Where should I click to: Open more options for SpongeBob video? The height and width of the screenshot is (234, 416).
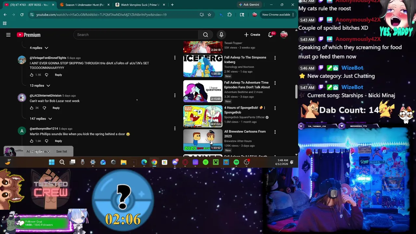click(x=275, y=108)
